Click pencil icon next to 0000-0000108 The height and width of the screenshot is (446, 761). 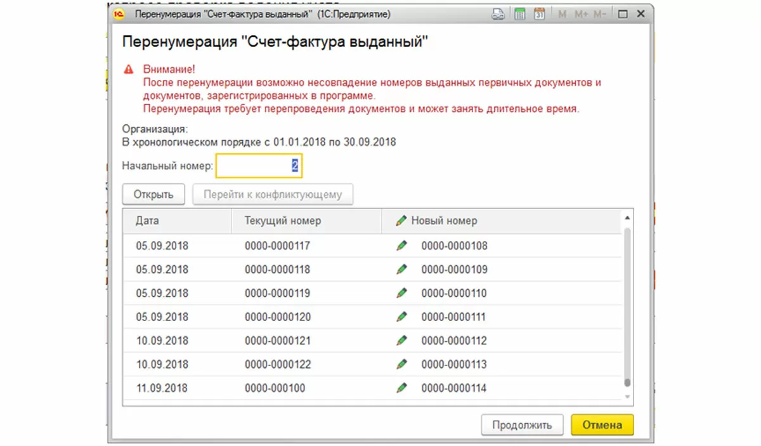(401, 246)
